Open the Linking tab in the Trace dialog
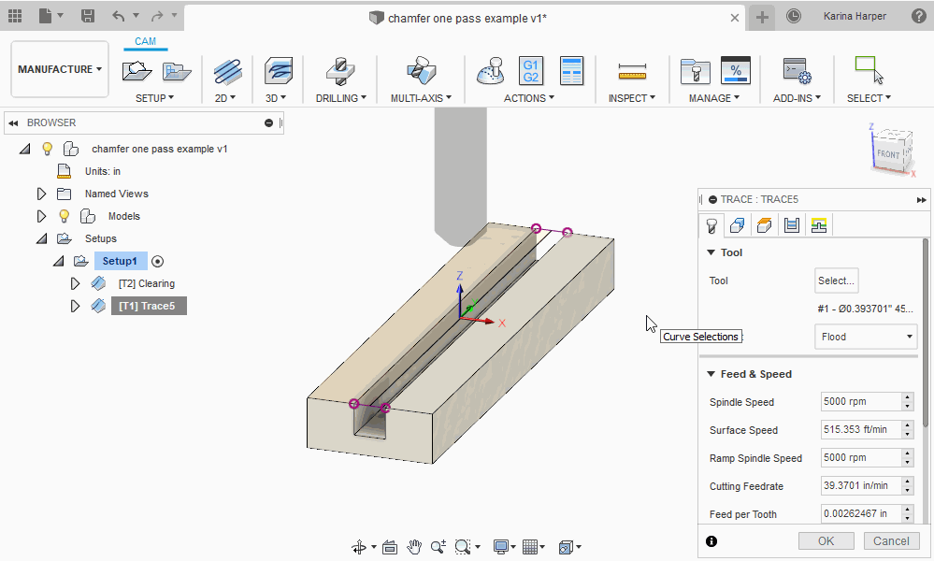934x561 pixels. (x=819, y=224)
